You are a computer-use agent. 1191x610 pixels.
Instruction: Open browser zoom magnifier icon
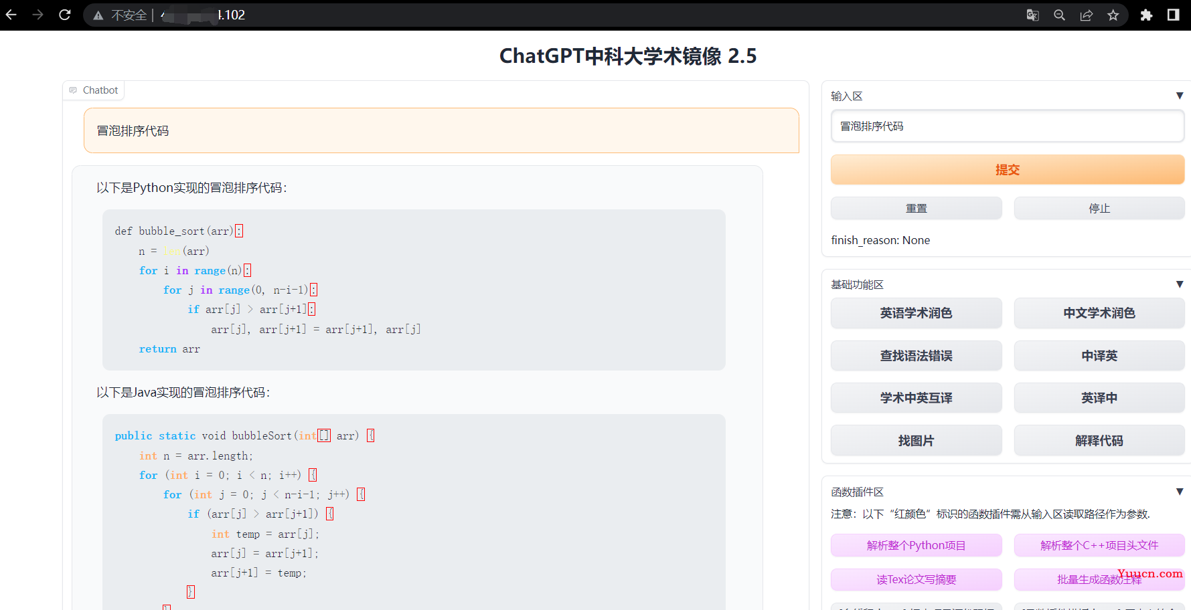click(x=1059, y=15)
